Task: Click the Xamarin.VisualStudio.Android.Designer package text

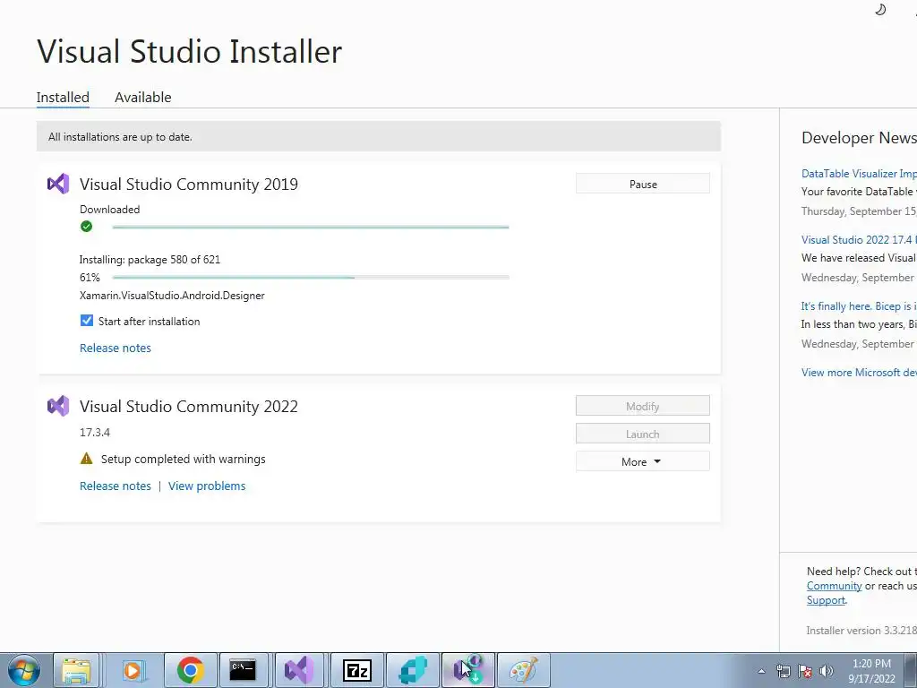Action: coord(172,296)
